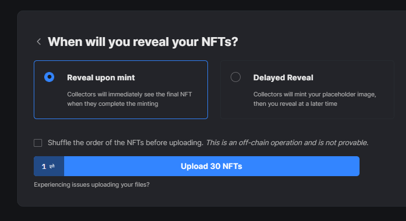Click the Collectors will immediately see description
This screenshot has height=221, width=406.
(x=129, y=99)
